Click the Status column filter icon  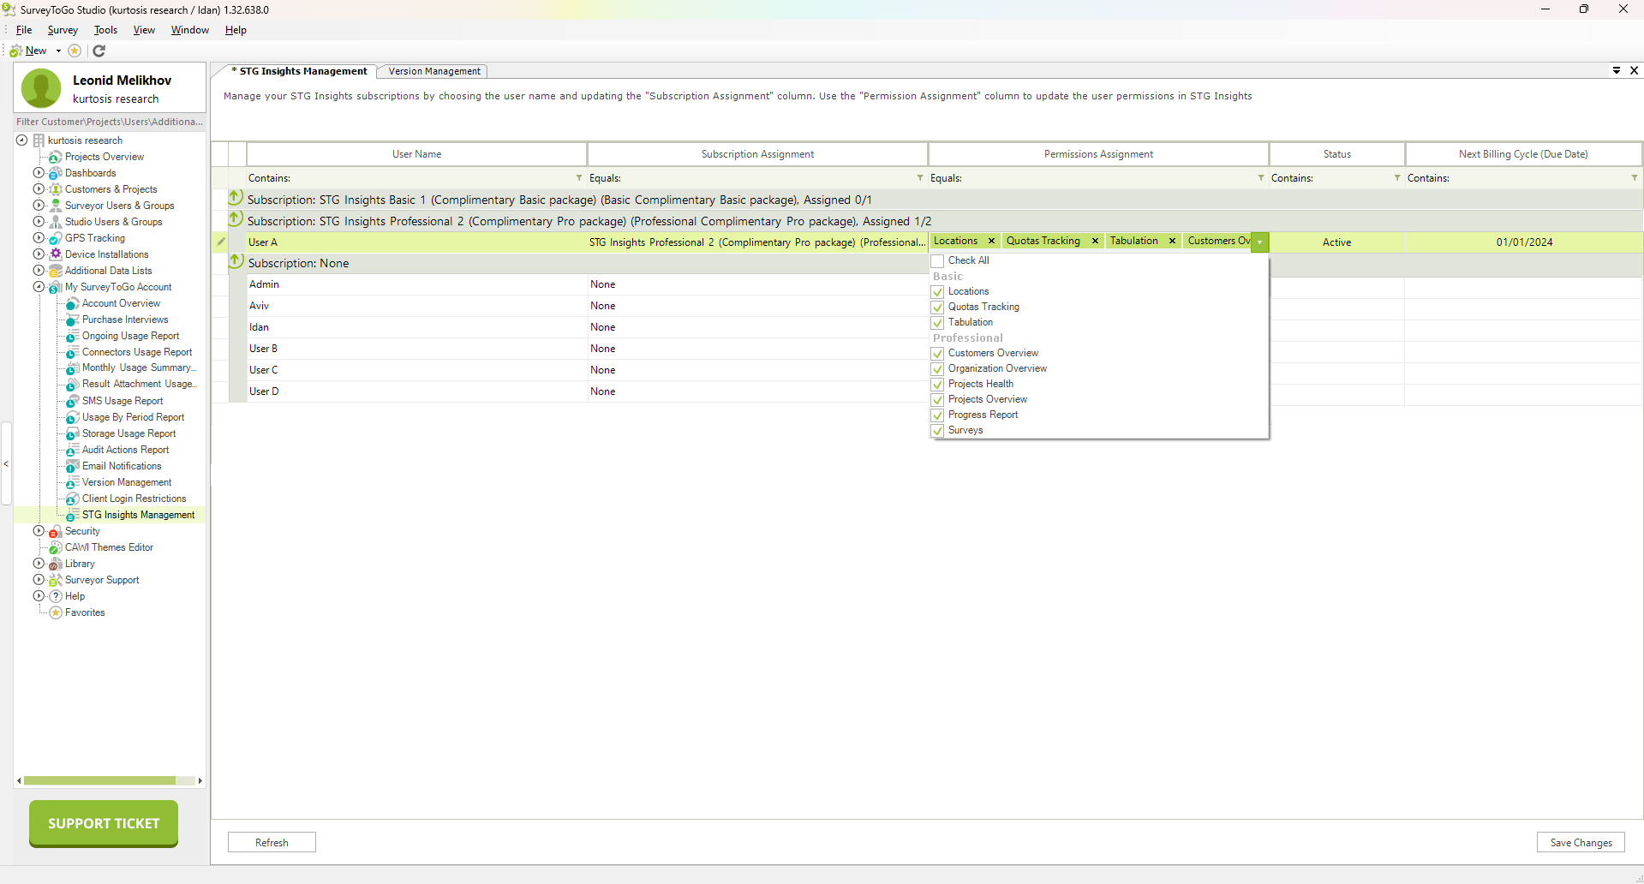[x=1397, y=178]
